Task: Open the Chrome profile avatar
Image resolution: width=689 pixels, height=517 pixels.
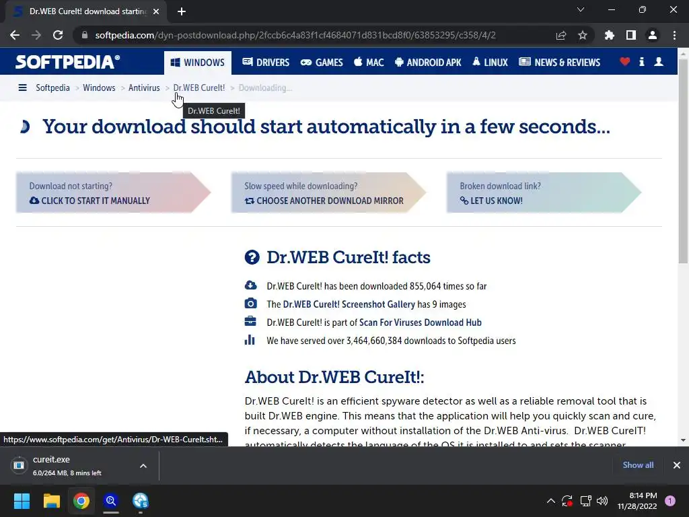Action: (x=653, y=35)
